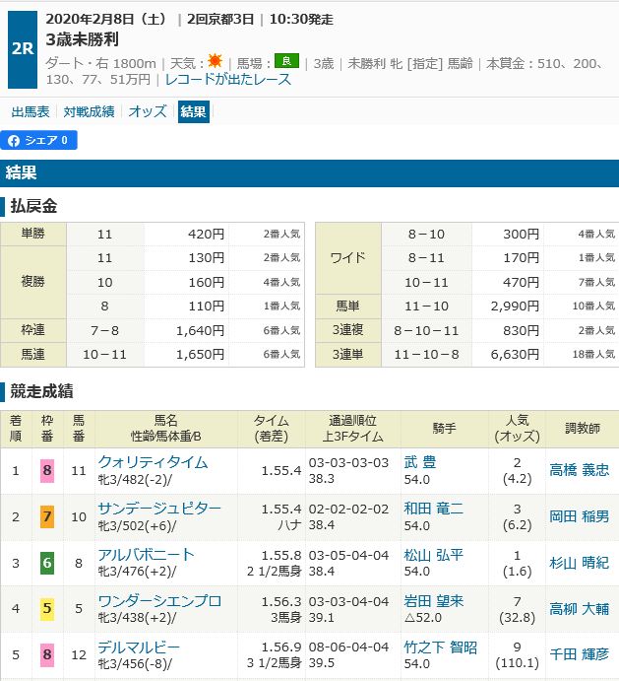View jockey 和田 竜二's page
This screenshot has width=619, height=681.
pyautogui.click(x=433, y=508)
